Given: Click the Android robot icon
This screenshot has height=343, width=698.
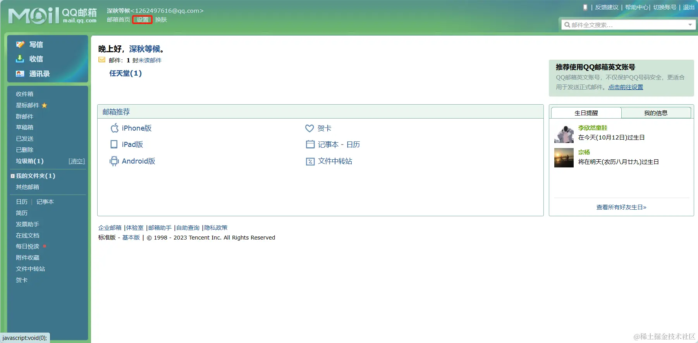Looking at the screenshot, I should click(x=114, y=161).
